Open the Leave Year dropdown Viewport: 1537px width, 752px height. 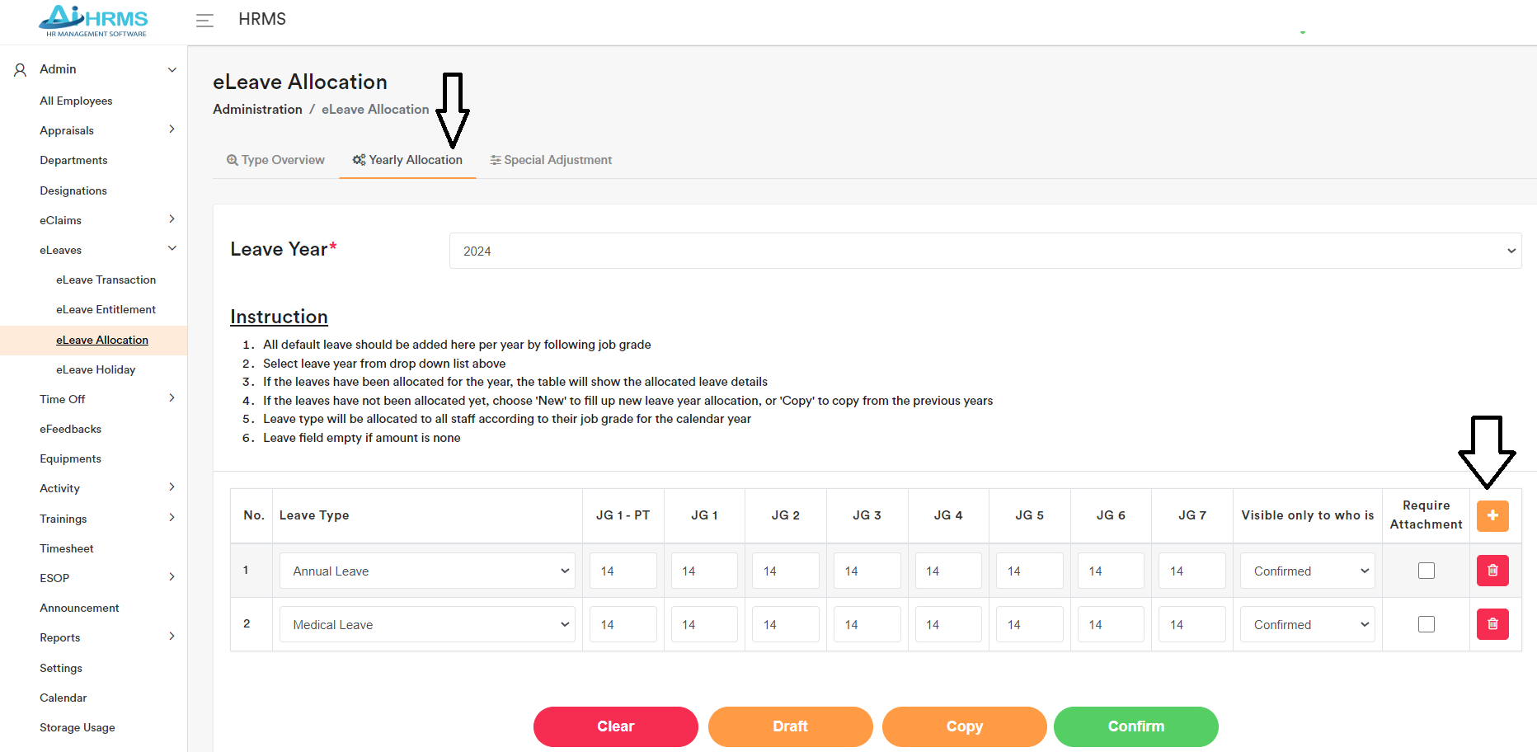(x=985, y=251)
